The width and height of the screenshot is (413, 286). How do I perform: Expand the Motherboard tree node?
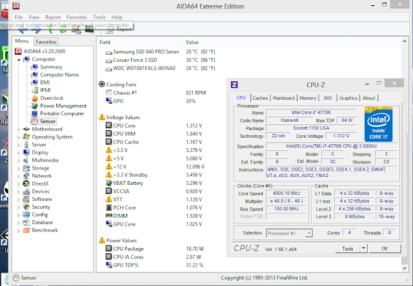(19, 129)
